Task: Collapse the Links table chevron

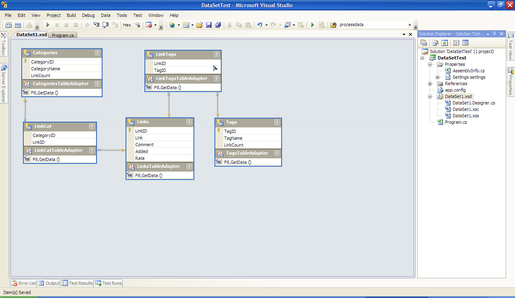Action: point(189,122)
